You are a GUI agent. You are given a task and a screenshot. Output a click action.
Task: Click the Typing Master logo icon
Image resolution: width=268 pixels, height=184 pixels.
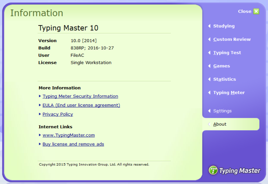click(x=213, y=170)
